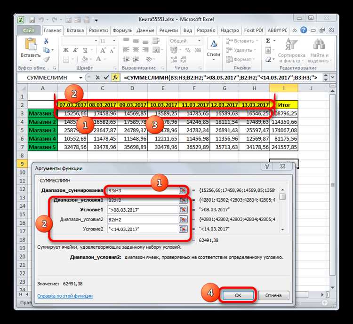Click the center align icon

(136, 50)
